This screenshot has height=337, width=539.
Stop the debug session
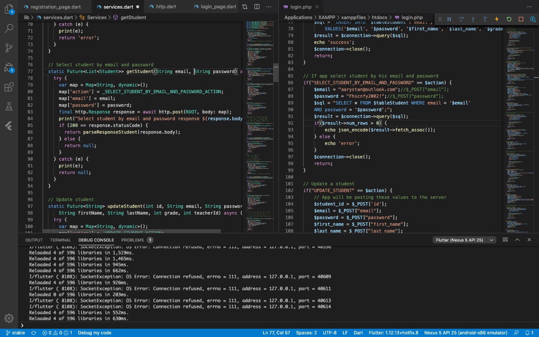point(521,19)
